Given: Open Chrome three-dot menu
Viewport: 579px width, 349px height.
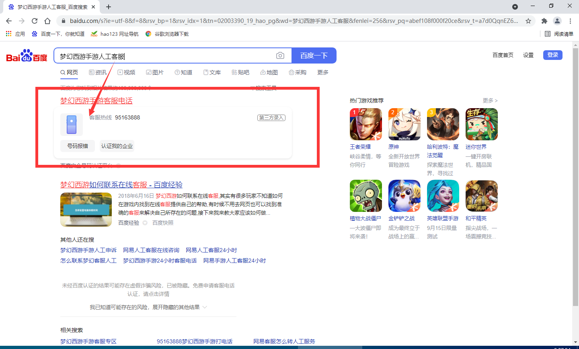Looking at the screenshot, I should (570, 21).
